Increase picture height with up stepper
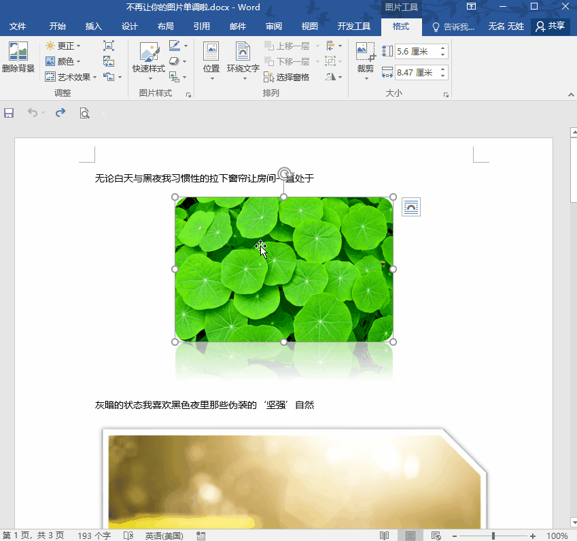The image size is (577, 541). 443,48
